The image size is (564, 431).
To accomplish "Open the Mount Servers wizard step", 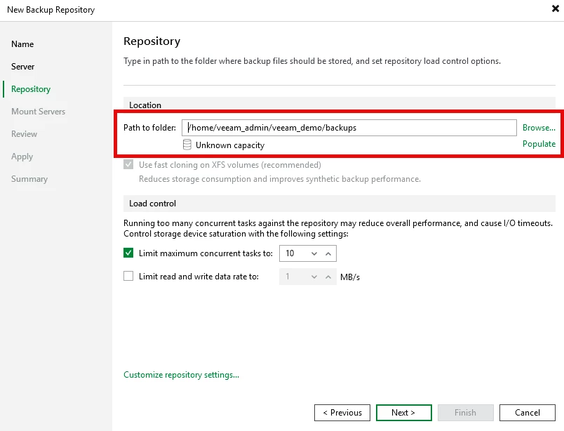I will [38, 112].
